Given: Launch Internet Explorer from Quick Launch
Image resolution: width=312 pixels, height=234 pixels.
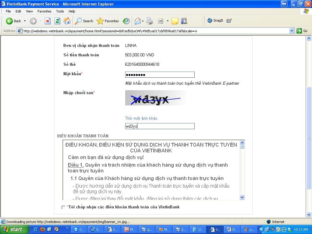Looking at the screenshot, I should (35, 229).
